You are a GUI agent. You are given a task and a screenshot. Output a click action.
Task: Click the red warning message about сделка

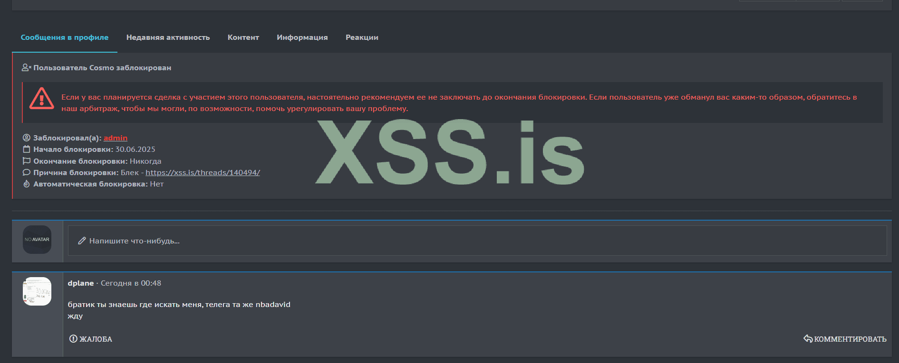coord(459,103)
